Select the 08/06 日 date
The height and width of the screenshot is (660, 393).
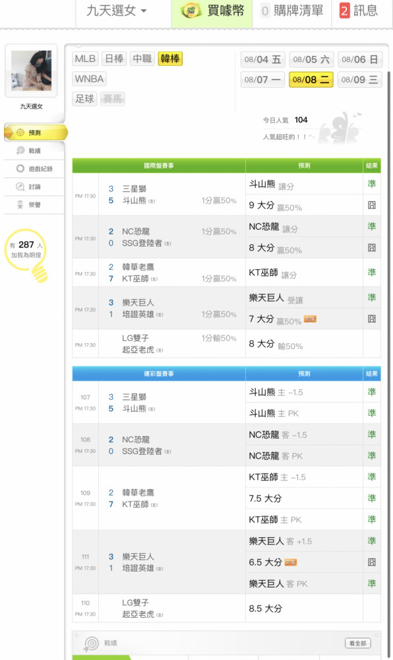click(x=359, y=59)
